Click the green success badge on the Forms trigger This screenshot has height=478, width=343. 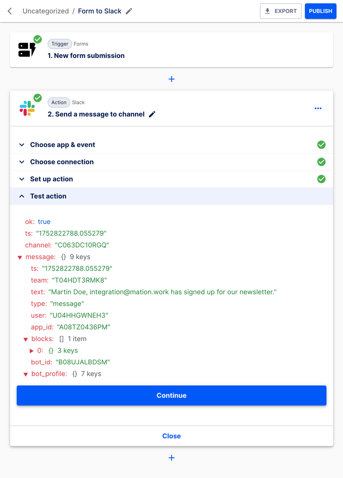pyautogui.click(x=37, y=39)
